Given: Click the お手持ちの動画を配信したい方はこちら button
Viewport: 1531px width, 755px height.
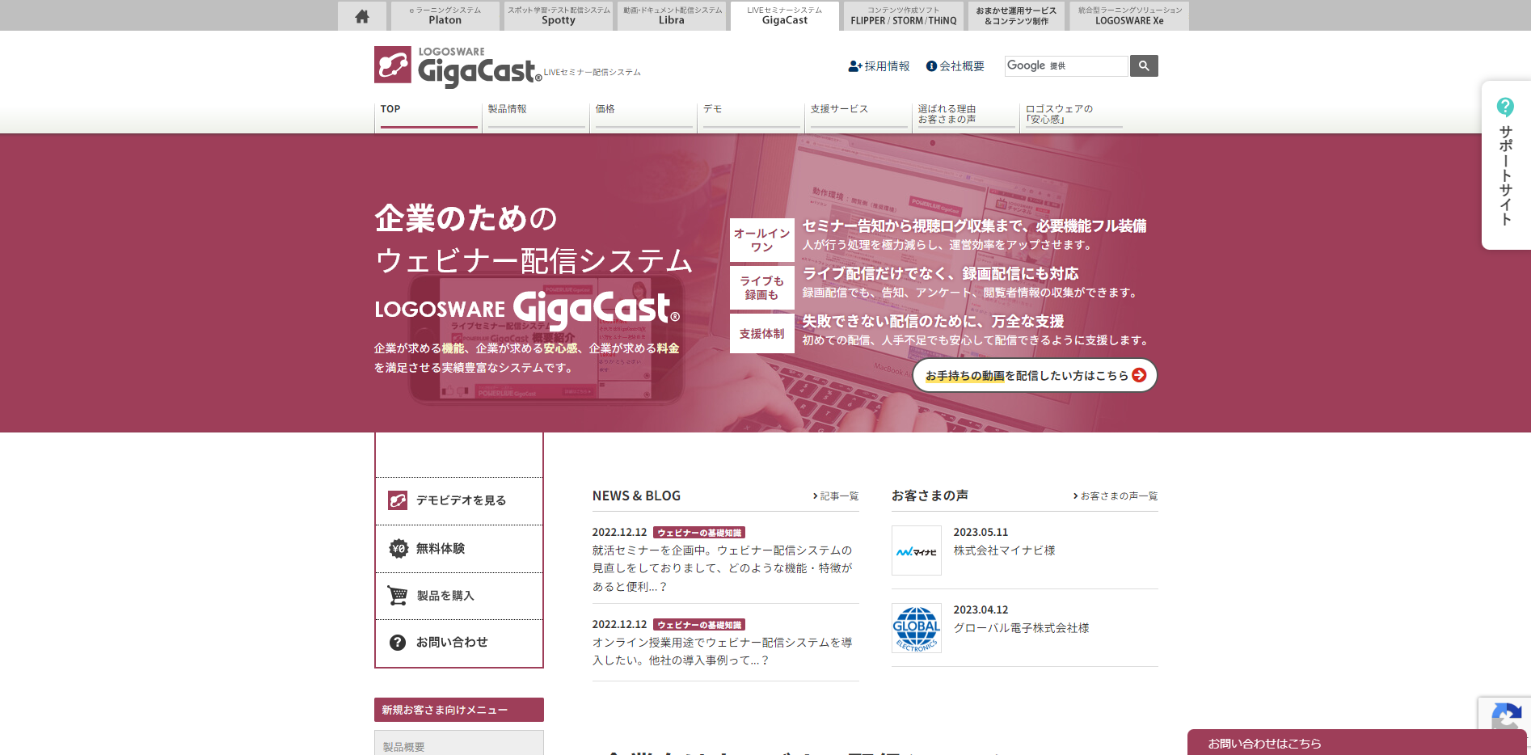Looking at the screenshot, I should click(1035, 376).
